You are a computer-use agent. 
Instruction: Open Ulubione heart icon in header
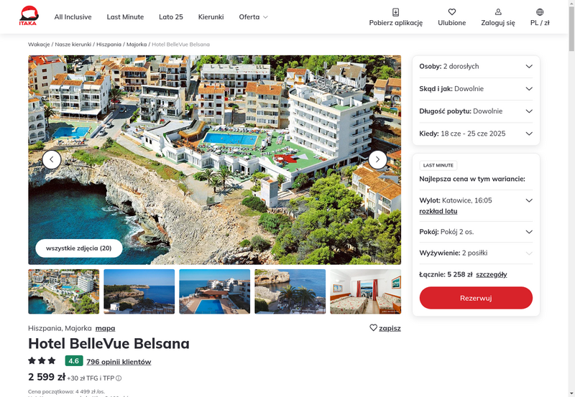[452, 12]
